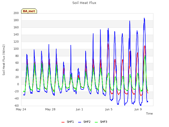
Task: Click the blue SHF2 legend color marker
Action: click(79, 122)
